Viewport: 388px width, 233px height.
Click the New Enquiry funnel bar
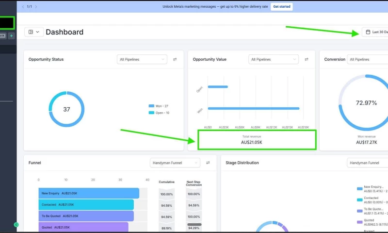click(89, 193)
